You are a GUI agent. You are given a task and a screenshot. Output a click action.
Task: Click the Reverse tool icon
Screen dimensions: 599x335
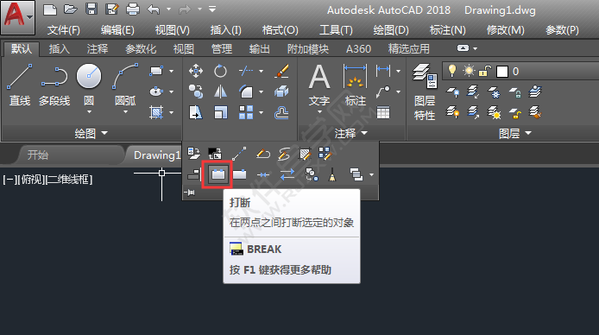pos(287,174)
